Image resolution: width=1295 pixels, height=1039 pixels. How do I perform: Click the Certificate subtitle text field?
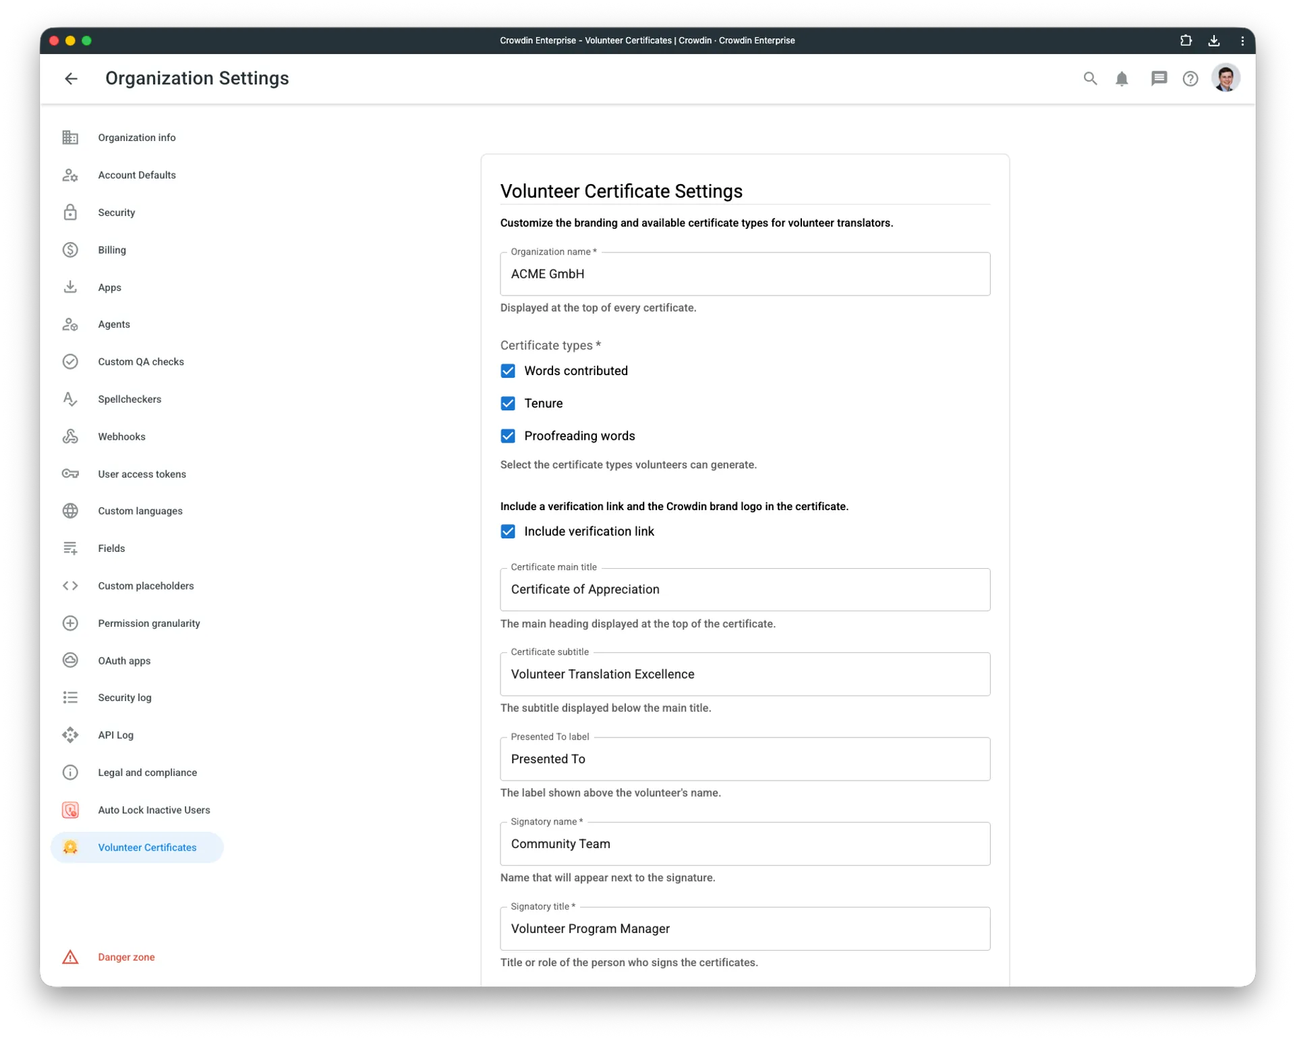pyautogui.click(x=745, y=674)
